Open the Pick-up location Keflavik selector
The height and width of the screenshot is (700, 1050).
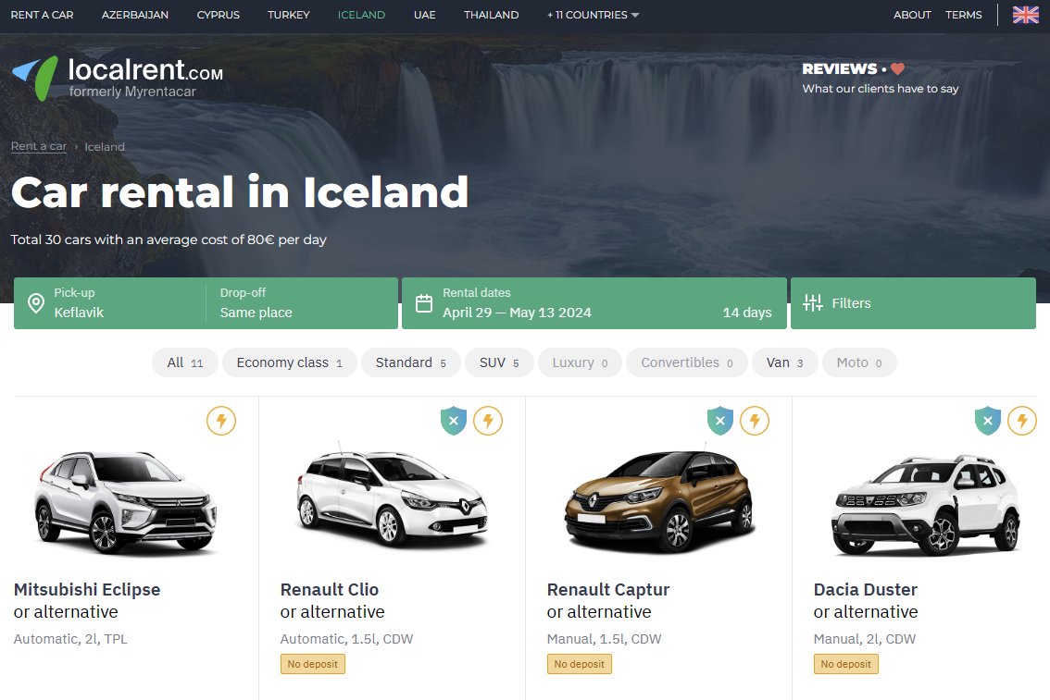110,303
